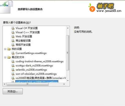Image resolution: width=125 pixels, height=106 pixels.
Task: Select son-of-obsidian_vs2008.vssettings entry
Action: (36, 74)
